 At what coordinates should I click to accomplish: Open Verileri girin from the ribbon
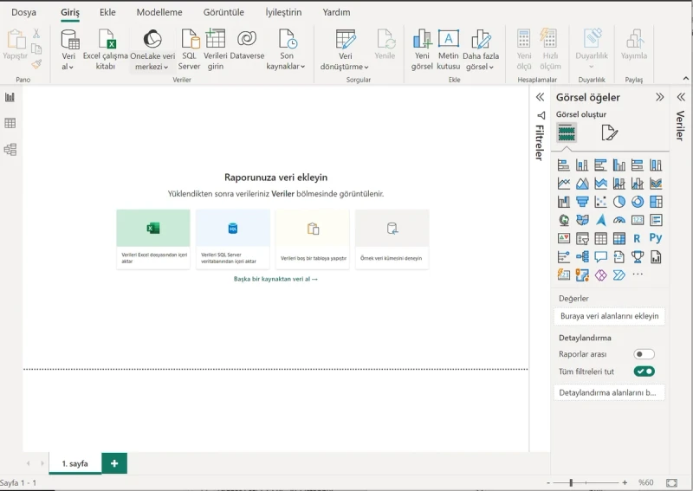[x=215, y=49]
